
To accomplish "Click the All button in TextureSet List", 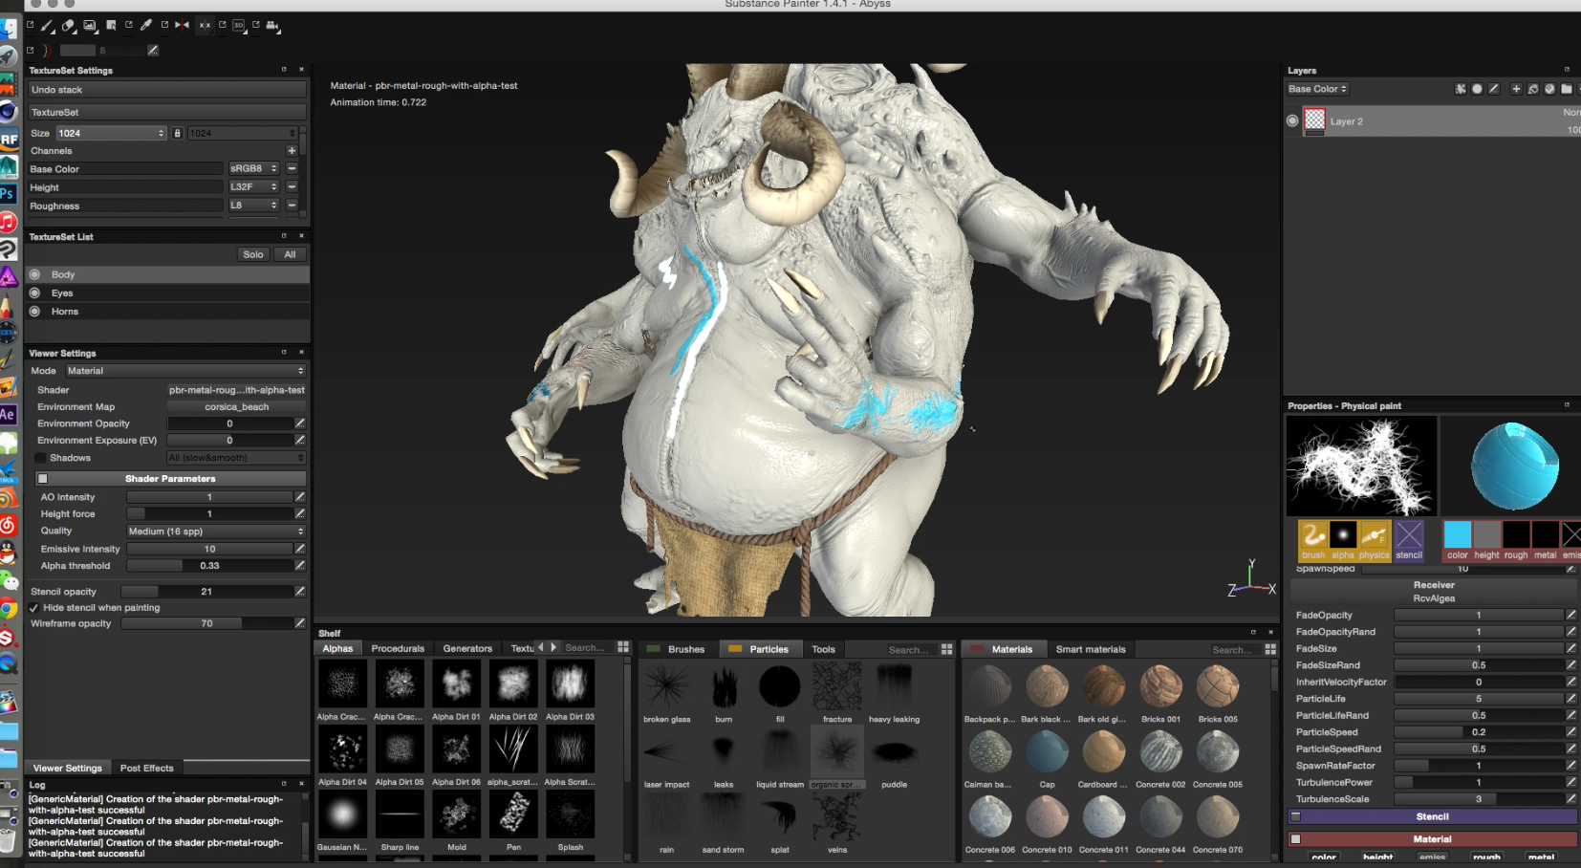I will click(x=290, y=254).
